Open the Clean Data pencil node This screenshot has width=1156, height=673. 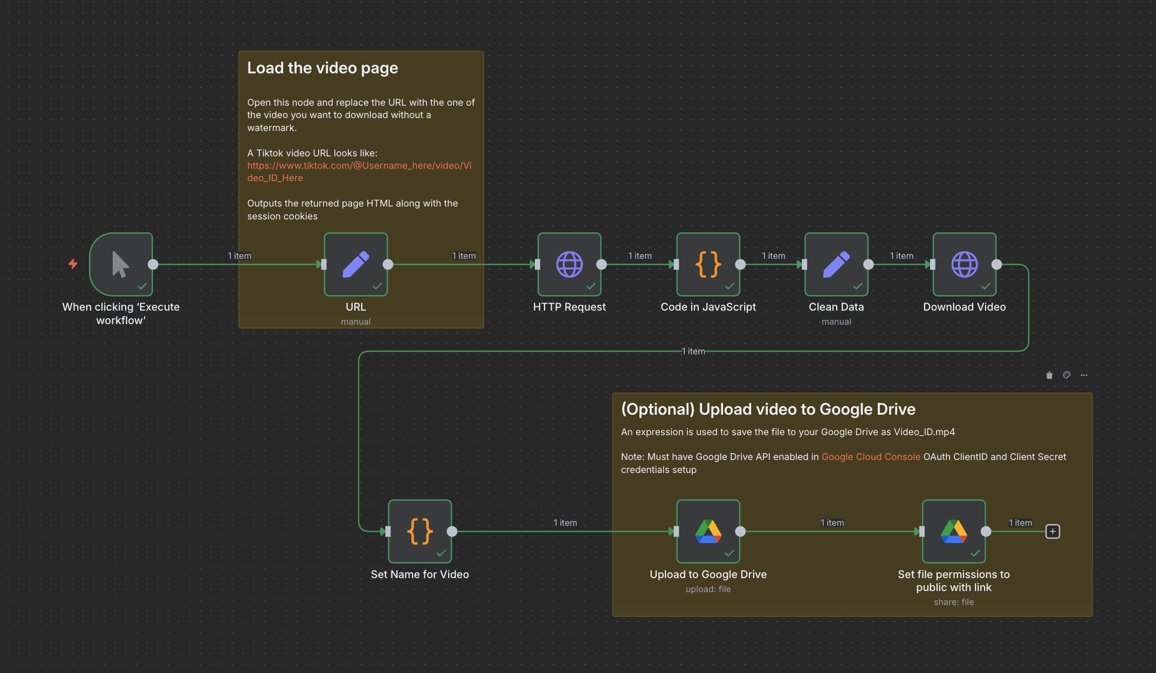[x=836, y=264]
